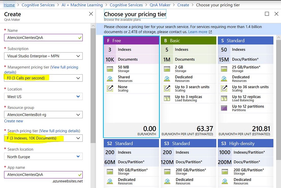Click the Basic tier search units scaling icon

click(x=167, y=88)
